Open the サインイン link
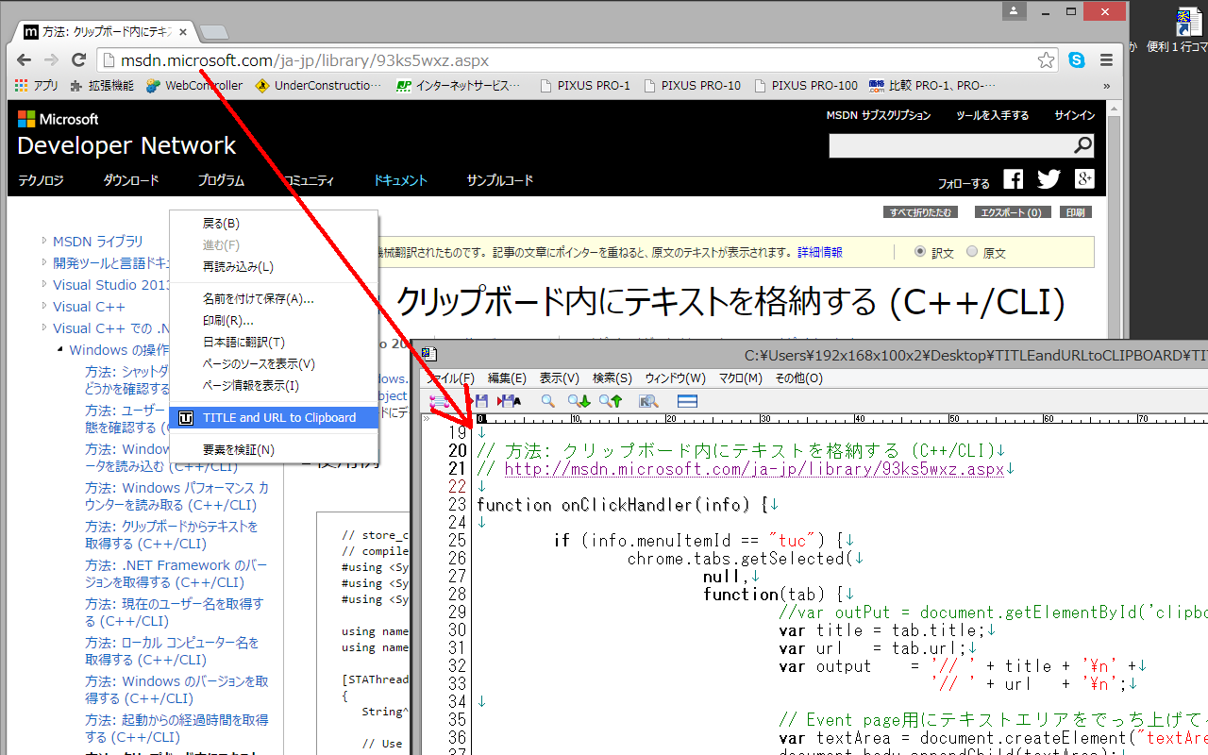The image size is (1208, 755). click(1074, 115)
